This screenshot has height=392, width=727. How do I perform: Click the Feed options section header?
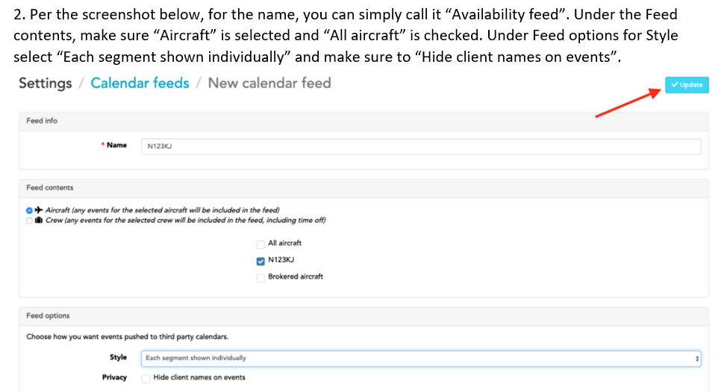[48, 316]
